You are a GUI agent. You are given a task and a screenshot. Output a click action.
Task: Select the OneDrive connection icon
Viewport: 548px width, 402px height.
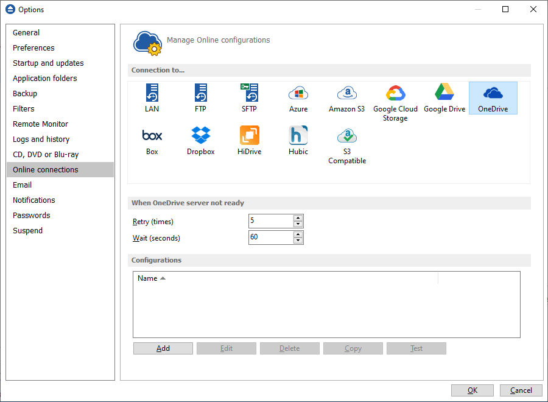click(493, 98)
